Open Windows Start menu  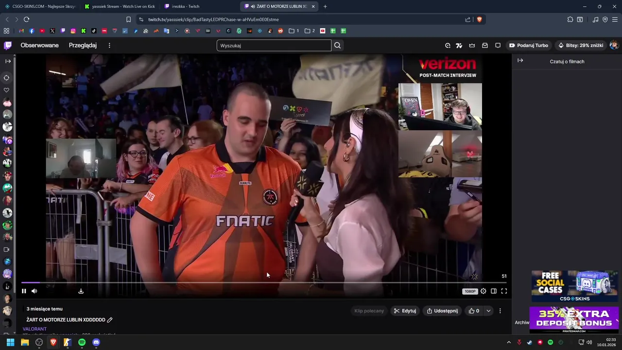[x=10, y=342]
